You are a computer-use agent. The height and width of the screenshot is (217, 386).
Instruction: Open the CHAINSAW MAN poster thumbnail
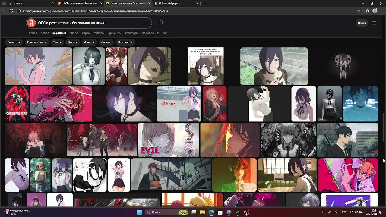[x=17, y=104]
